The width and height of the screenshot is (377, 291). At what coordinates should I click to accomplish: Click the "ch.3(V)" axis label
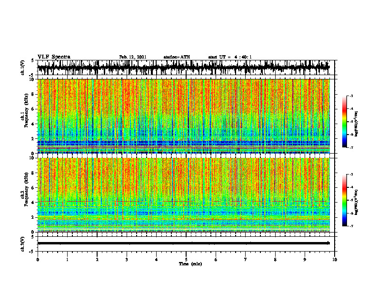tap(22, 244)
